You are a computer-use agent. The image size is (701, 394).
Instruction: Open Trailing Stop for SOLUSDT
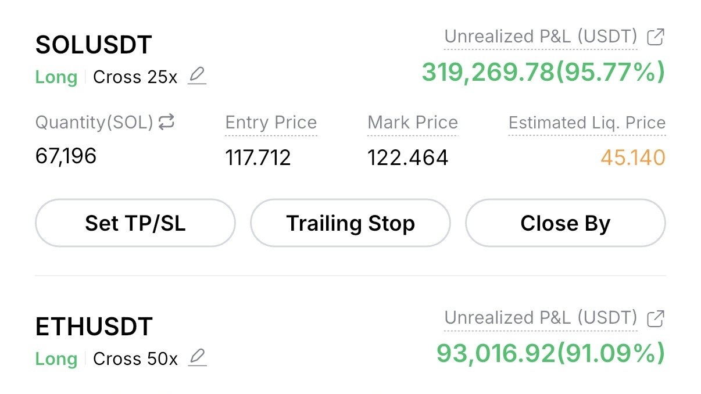coord(350,223)
